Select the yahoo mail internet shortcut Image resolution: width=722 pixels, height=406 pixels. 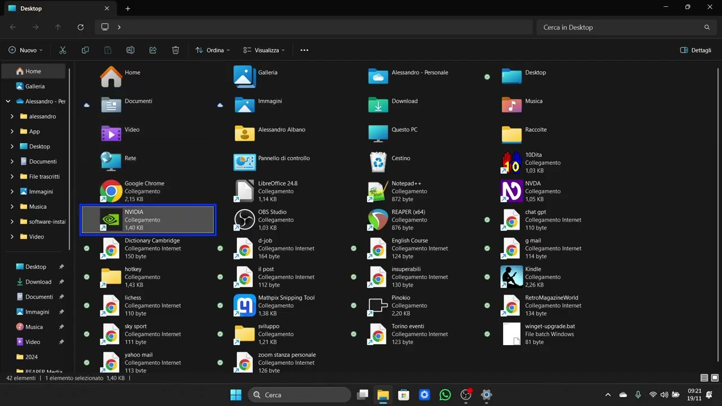148,362
